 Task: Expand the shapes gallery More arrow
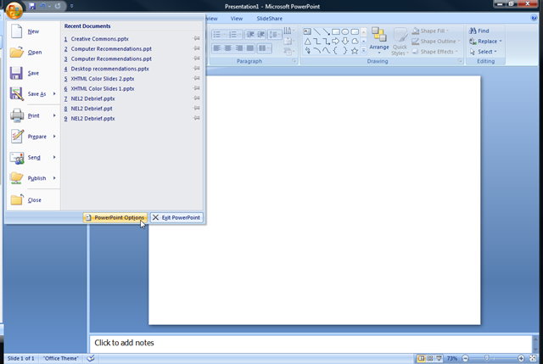tap(364, 51)
